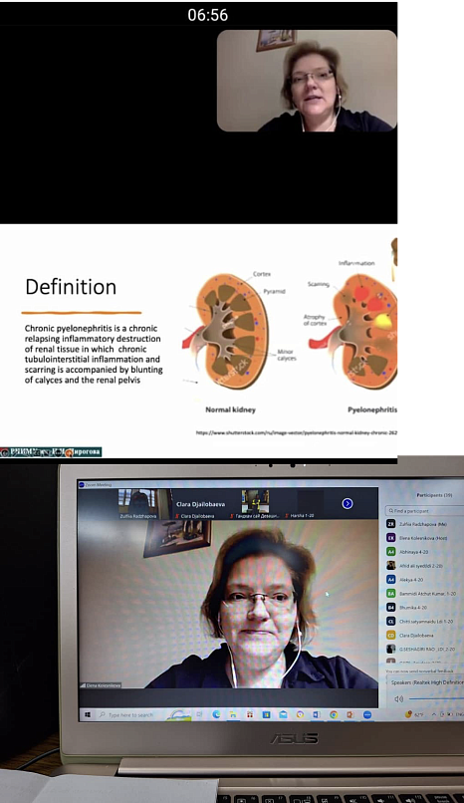Open the Windows Start menu
464x803 pixels.
point(88,715)
